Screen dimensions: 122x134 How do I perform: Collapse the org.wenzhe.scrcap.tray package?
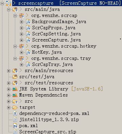[15, 58]
